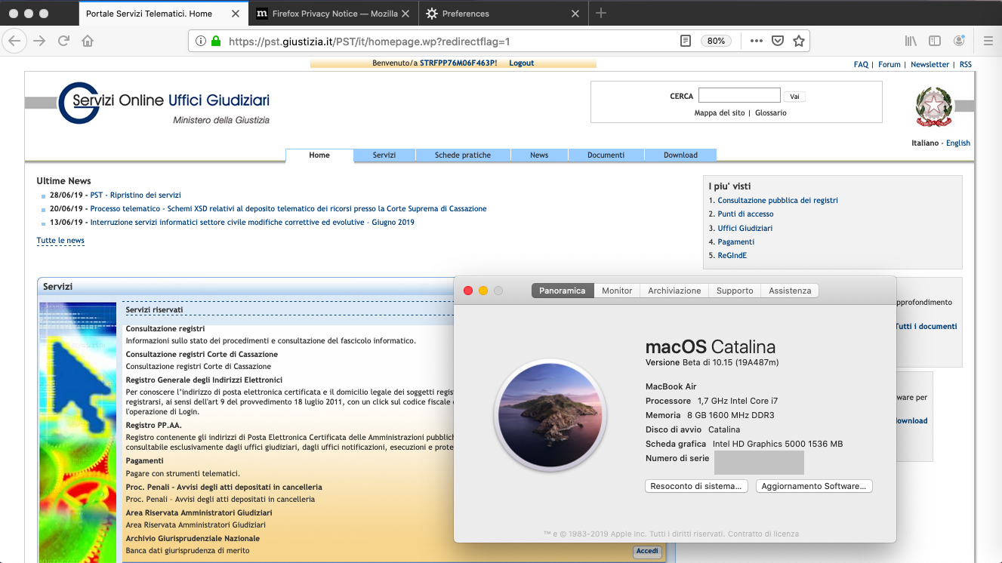
Task: Show sidebars icon in Firefox toolbar
Action: pyautogui.click(x=935, y=41)
